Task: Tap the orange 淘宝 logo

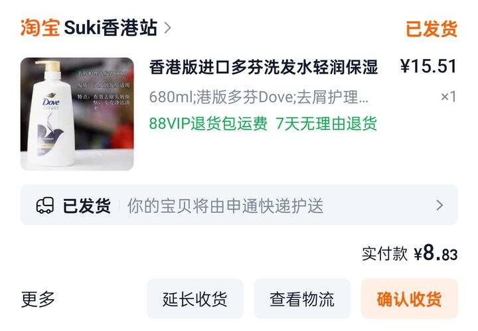Action: pyautogui.click(x=40, y=28)
